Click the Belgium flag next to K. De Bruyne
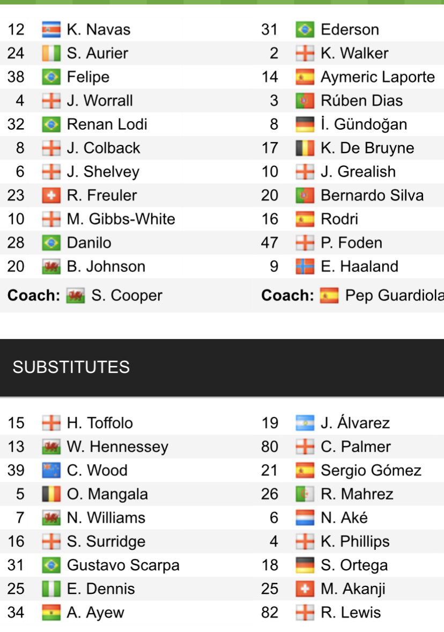This screenshot has width=444, height=632. 305,148
